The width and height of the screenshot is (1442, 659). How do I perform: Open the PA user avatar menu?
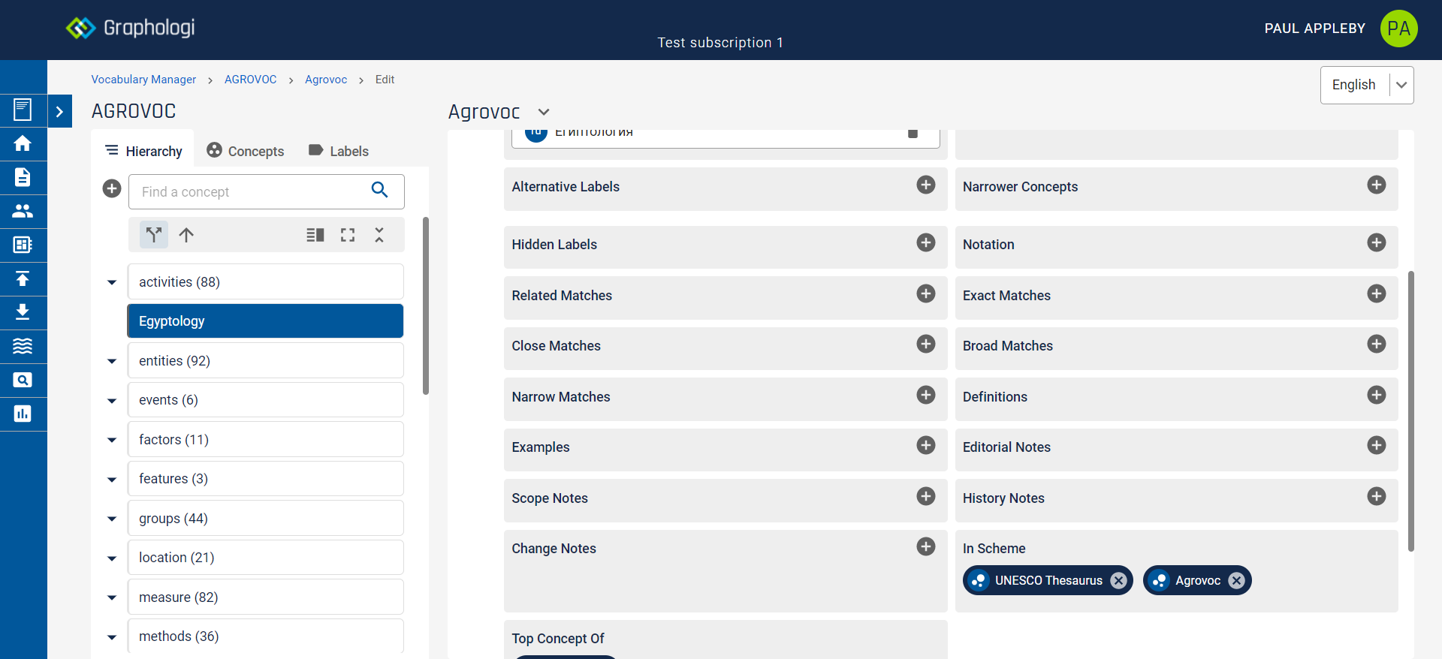click(x=1398, y=29)
